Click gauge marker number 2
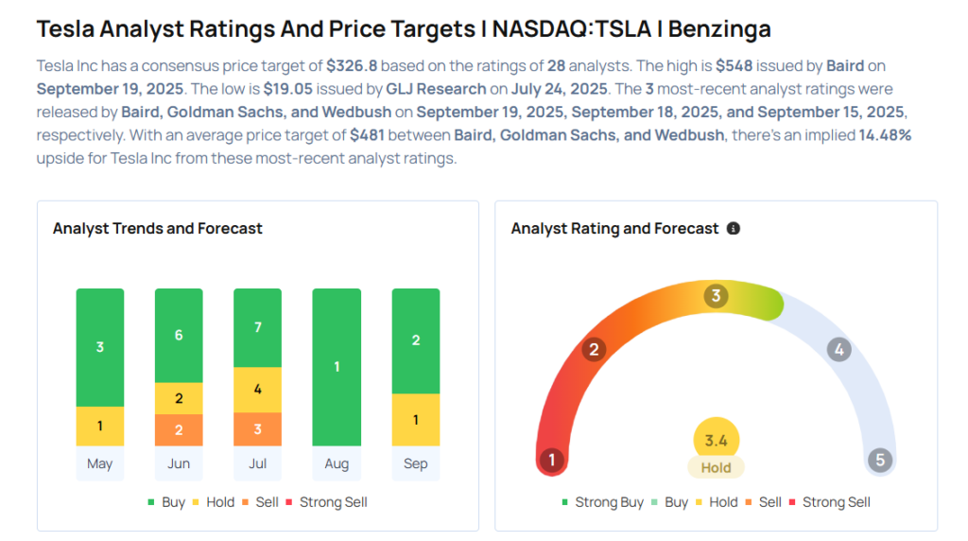Image resolution: width=968 pixels, height=541 pixels. (594, 350)
